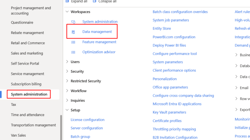Open Certificate profiles

[x=167, y=121]
